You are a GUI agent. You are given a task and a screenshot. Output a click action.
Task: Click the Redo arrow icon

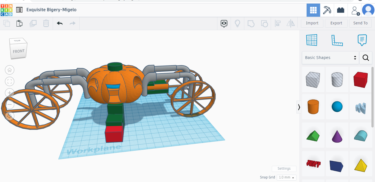(72, 23)
